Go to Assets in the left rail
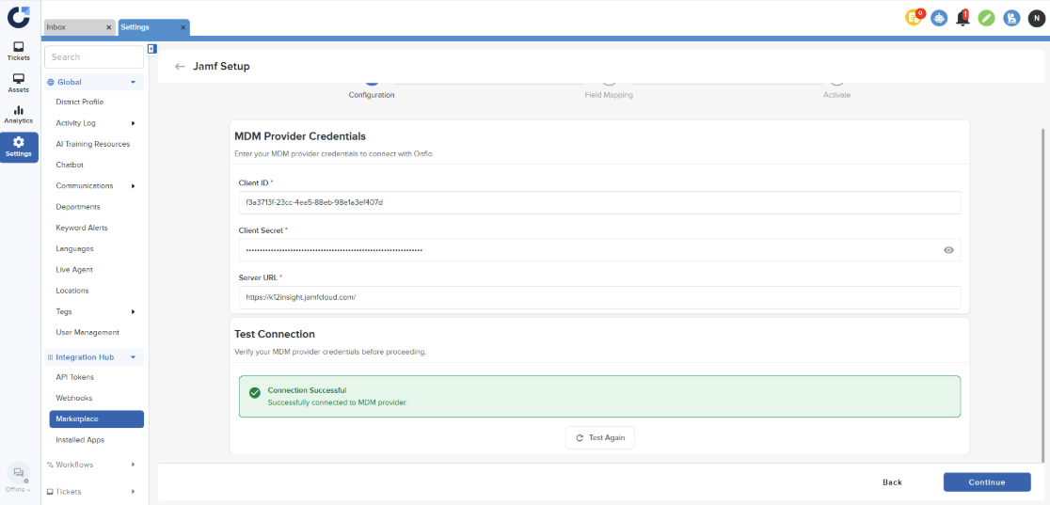Screen dimensions: 1050x505 click(x=19, y=84)
